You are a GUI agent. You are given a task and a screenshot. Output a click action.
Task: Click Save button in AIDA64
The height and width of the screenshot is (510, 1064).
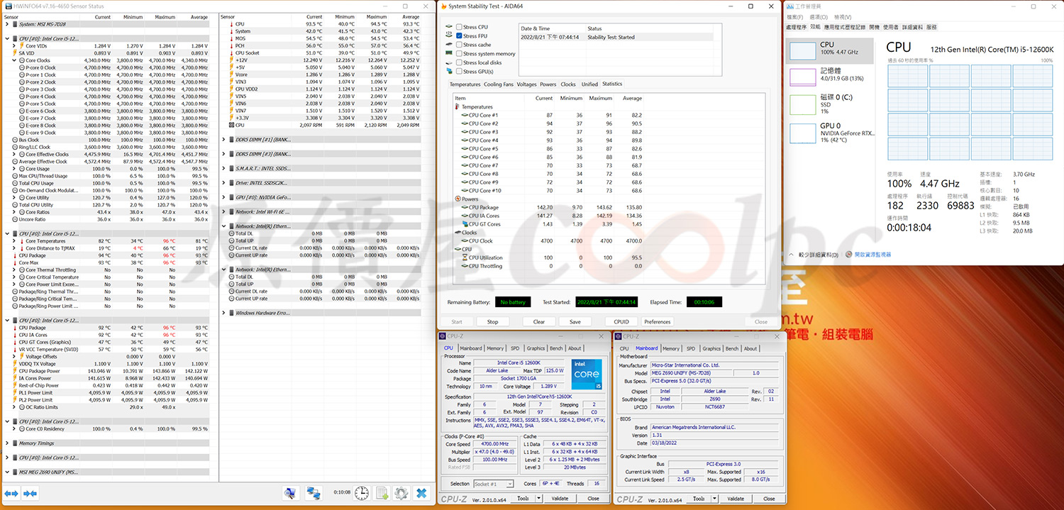click(575, 322)
